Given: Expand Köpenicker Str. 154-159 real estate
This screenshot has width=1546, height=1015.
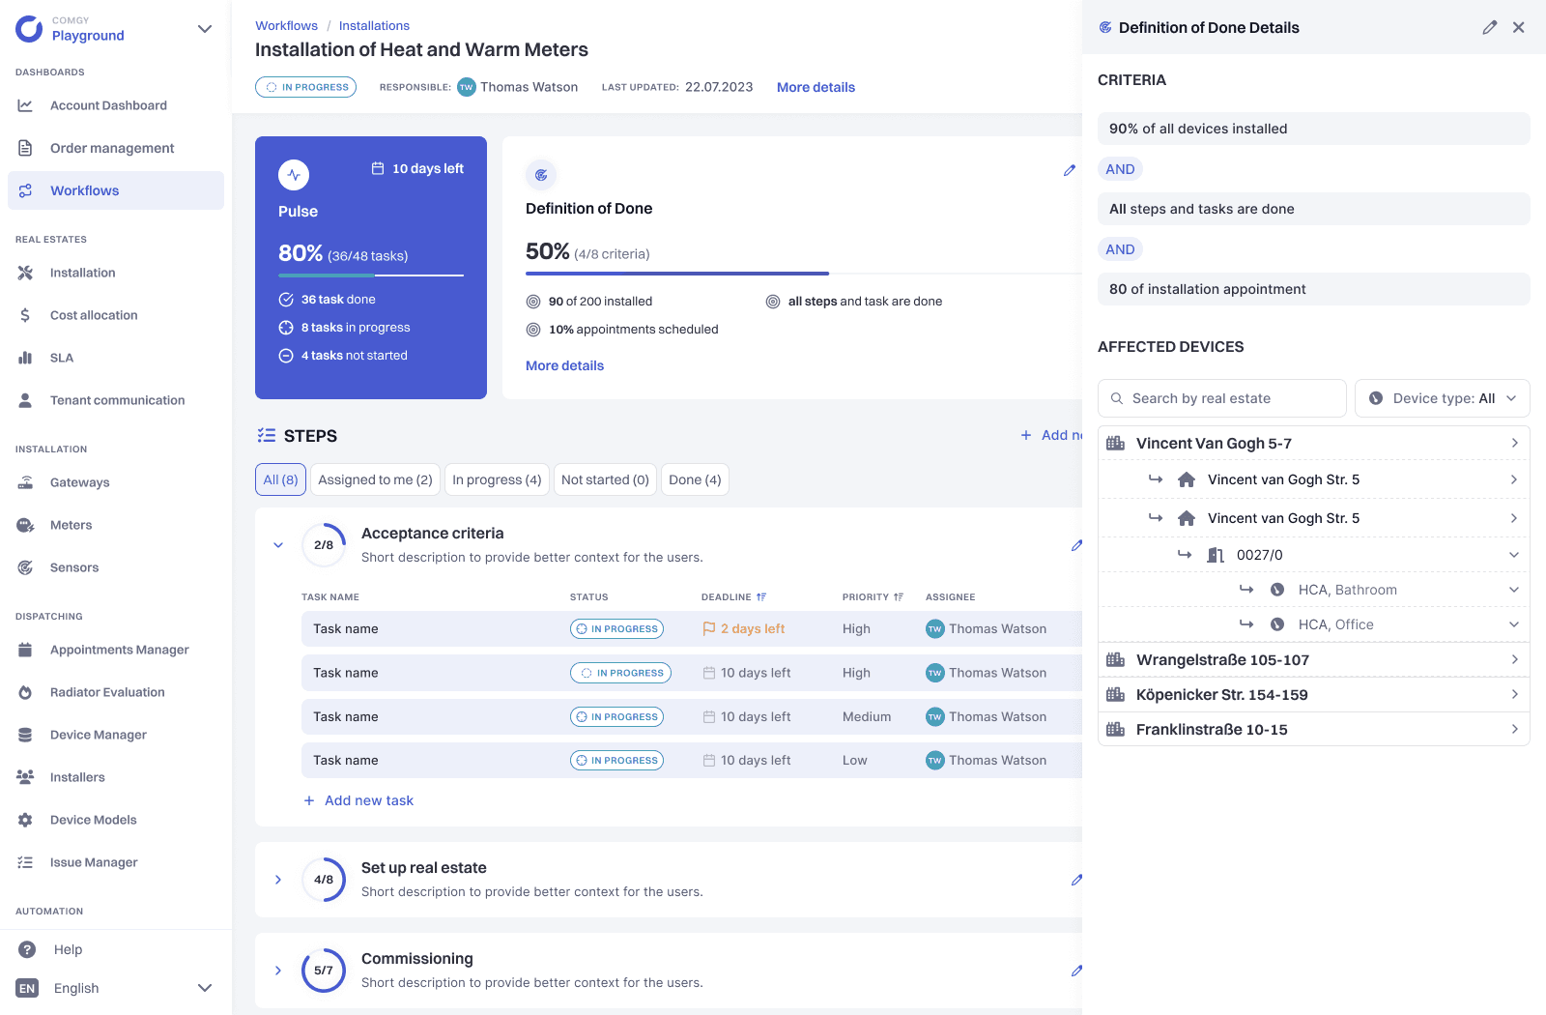Looking at the screenshot, I should [x=1514, y=694].
